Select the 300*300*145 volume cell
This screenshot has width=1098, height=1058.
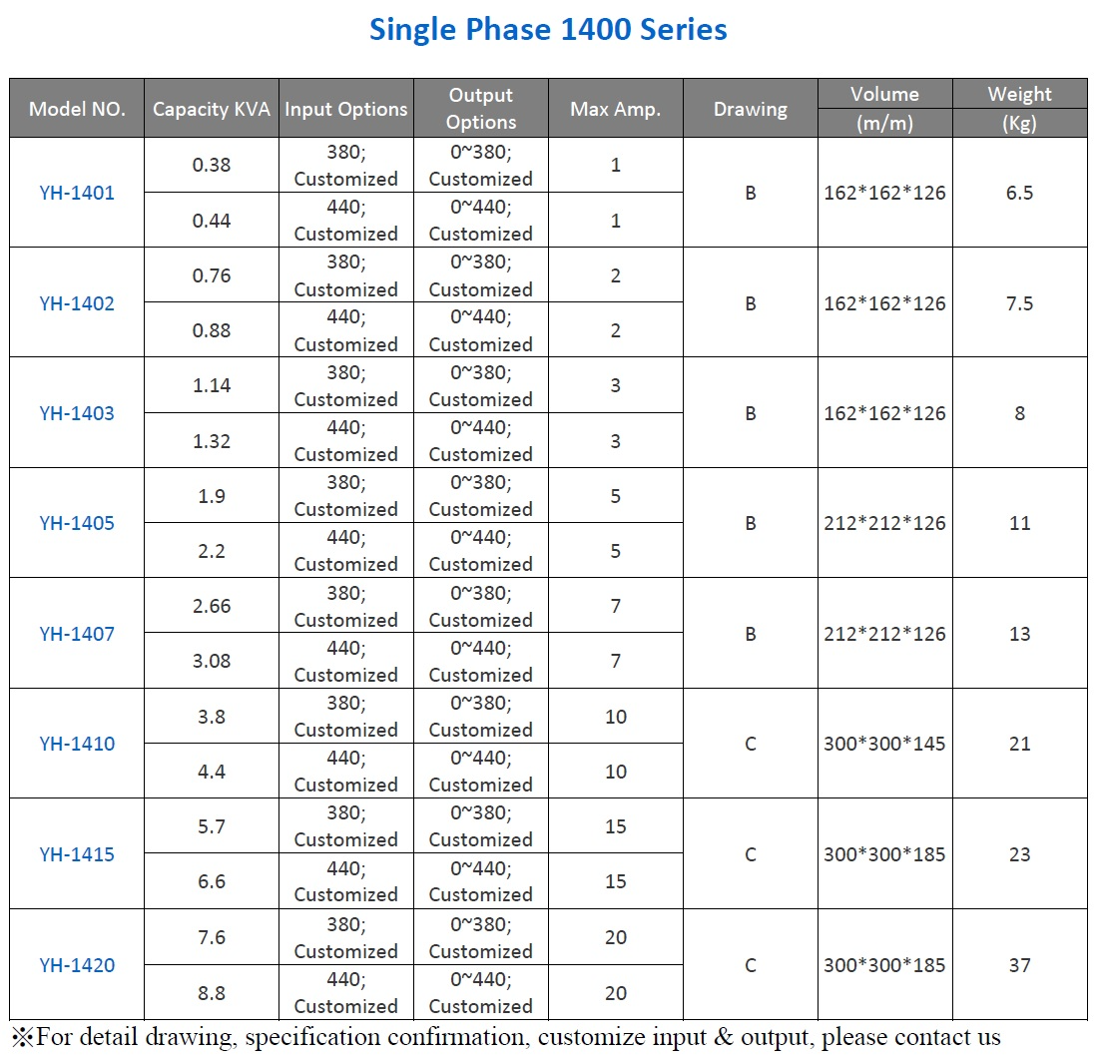885,744
